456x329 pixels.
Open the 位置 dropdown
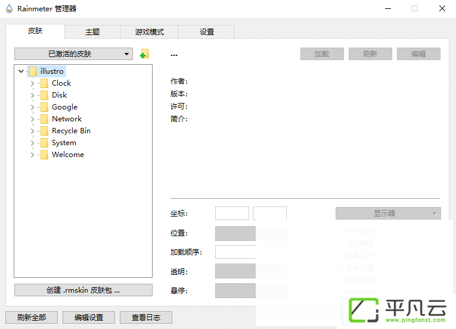(251, 233)
